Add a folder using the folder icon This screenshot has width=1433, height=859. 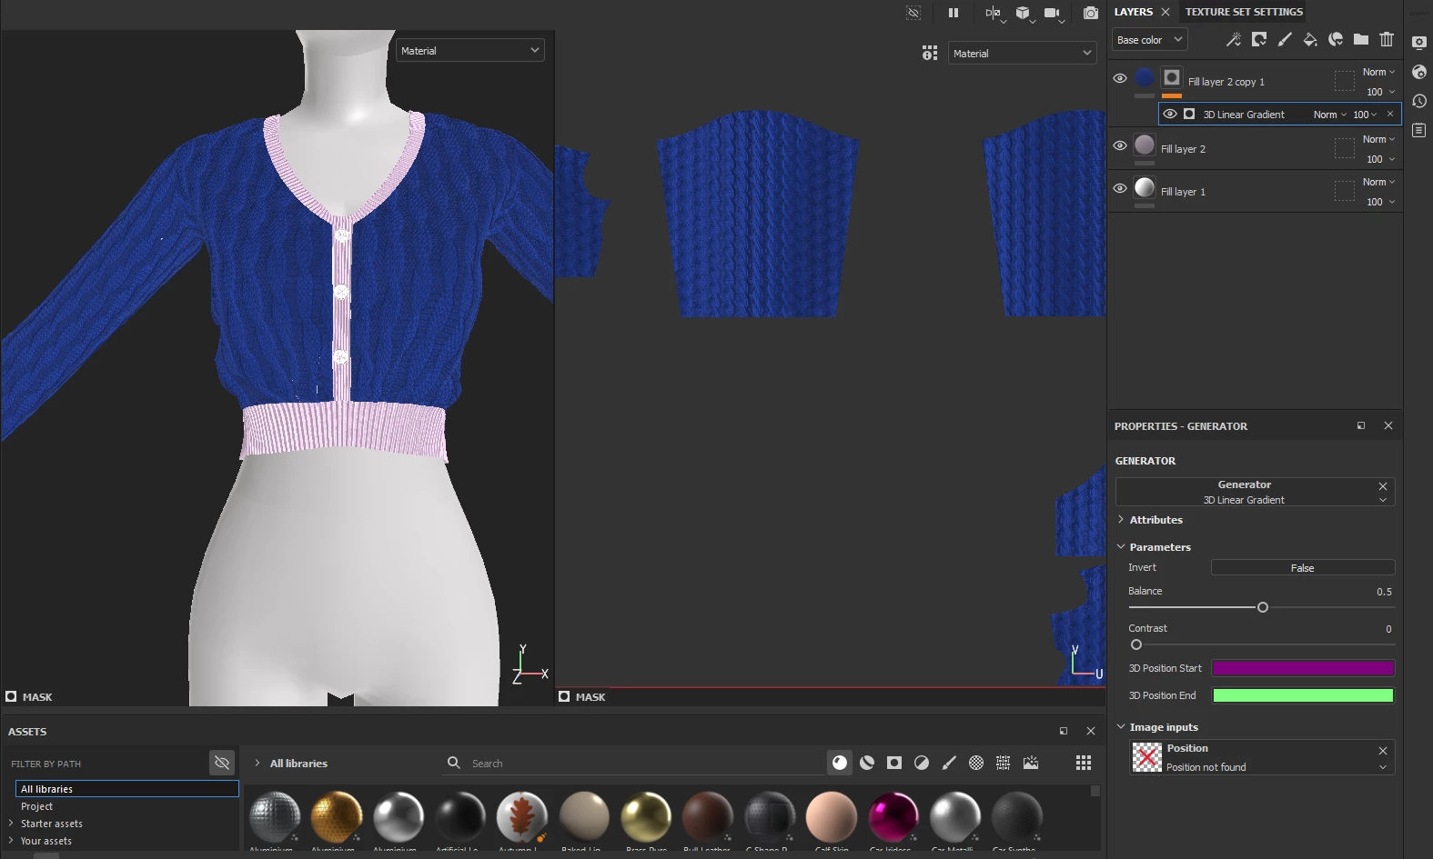[1361, 39]
